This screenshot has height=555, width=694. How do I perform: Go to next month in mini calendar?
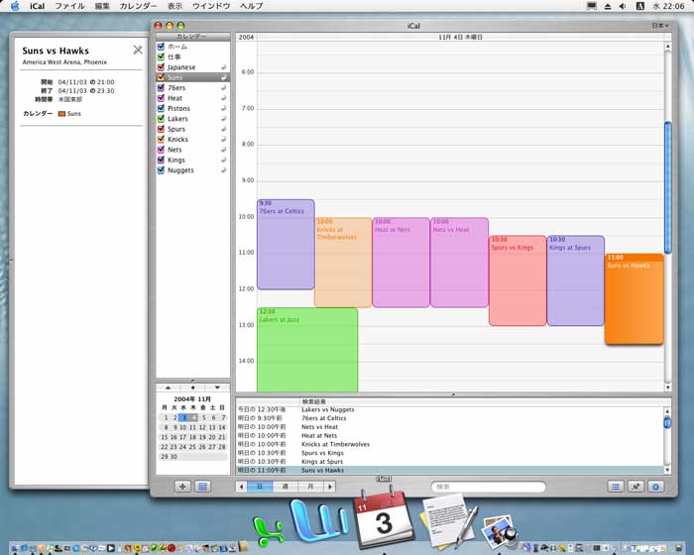coord(217,387)
